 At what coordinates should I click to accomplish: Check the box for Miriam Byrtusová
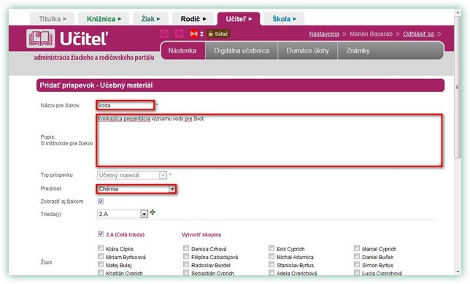(101, 256)
